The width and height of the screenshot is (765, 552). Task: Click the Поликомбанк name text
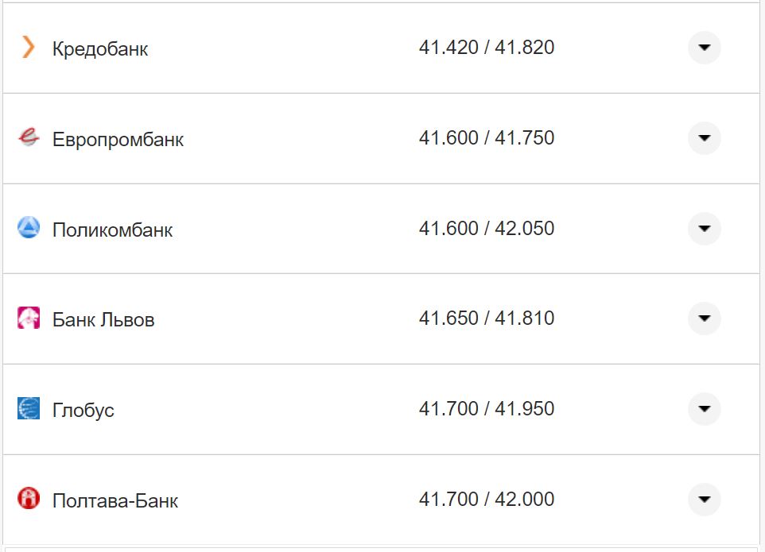pos(112,230)
